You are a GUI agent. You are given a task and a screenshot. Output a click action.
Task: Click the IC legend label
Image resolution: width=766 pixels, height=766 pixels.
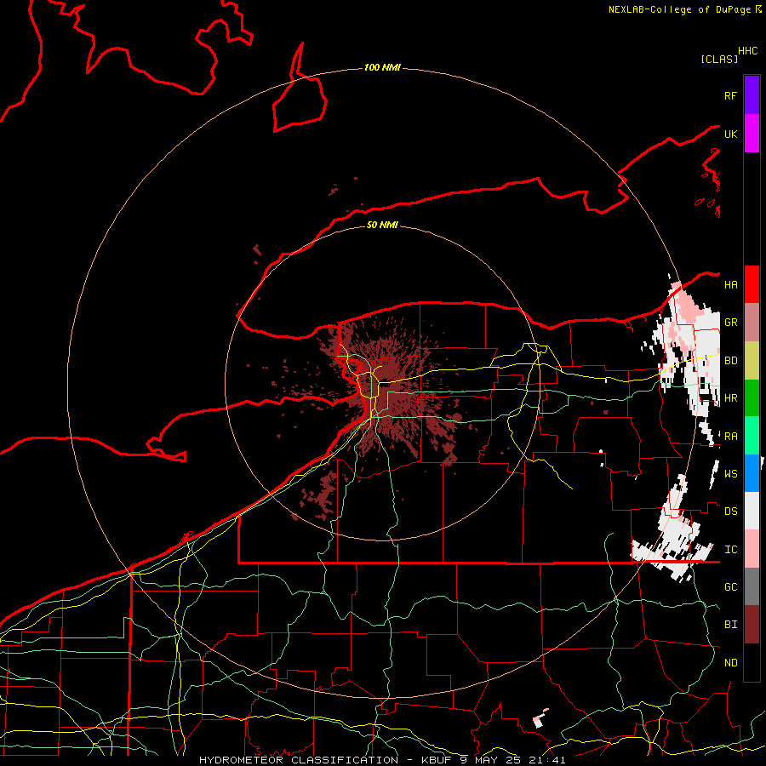(730, 550)
